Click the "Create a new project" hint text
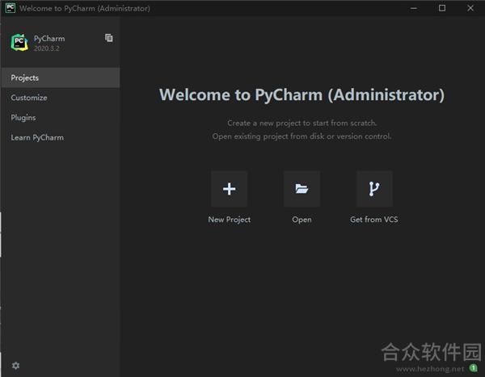This screenshot has width=485, height=377. point(302,124)
